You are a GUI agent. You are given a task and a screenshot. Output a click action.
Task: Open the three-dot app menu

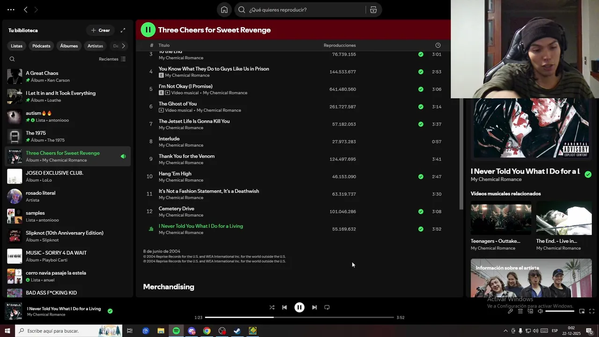[x=11, y=10]
